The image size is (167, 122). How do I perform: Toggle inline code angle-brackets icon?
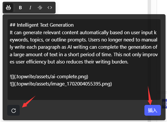[x=50, y=8]
